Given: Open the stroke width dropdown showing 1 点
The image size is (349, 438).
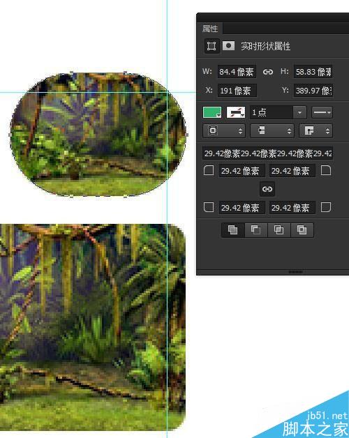Looking at the screenshot, I should [x=299, y=112].
